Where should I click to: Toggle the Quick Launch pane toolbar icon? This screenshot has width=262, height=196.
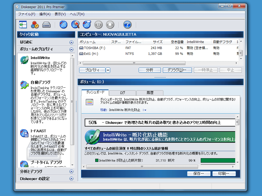point(23,25)
